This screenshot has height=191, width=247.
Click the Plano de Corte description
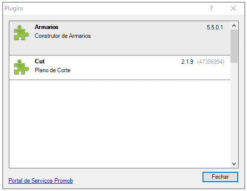(x=52, y=70)
